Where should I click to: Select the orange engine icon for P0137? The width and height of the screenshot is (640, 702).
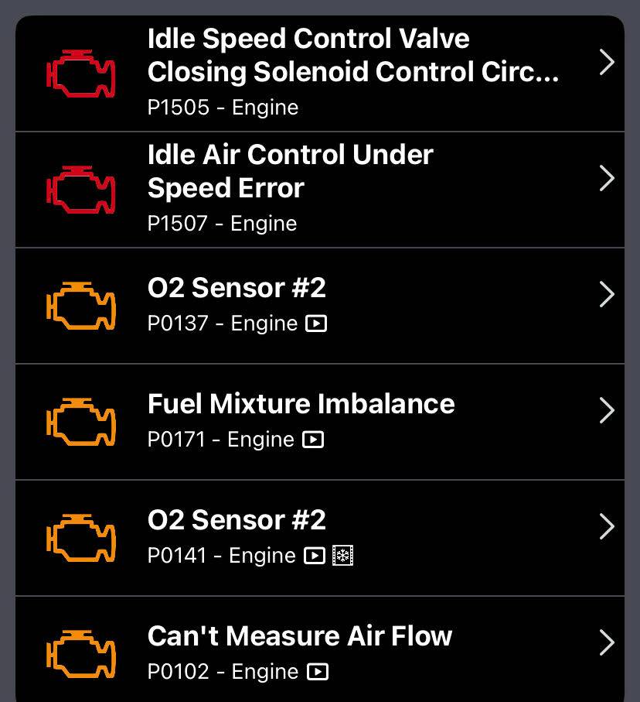point(81,304)
